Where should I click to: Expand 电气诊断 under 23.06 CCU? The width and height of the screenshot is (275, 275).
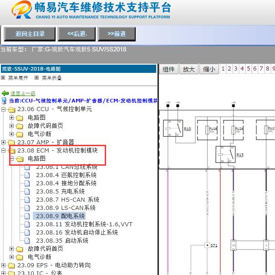(11, 134)
